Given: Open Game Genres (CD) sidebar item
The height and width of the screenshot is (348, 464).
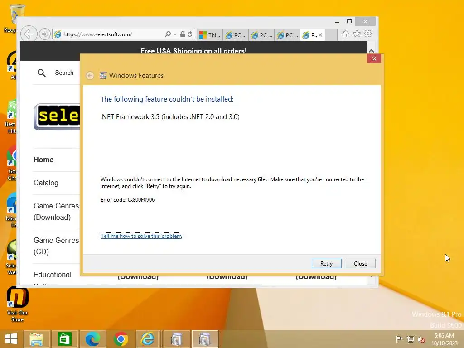Looking at the screenshot, I should (x=56, y=246).
